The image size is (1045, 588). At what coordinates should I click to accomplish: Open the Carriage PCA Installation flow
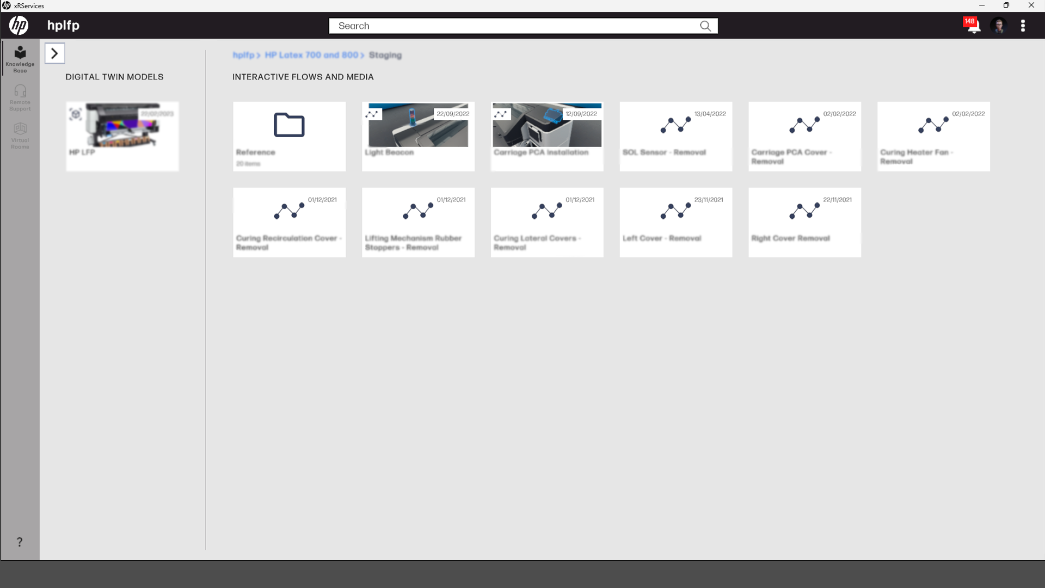(546, 136)
